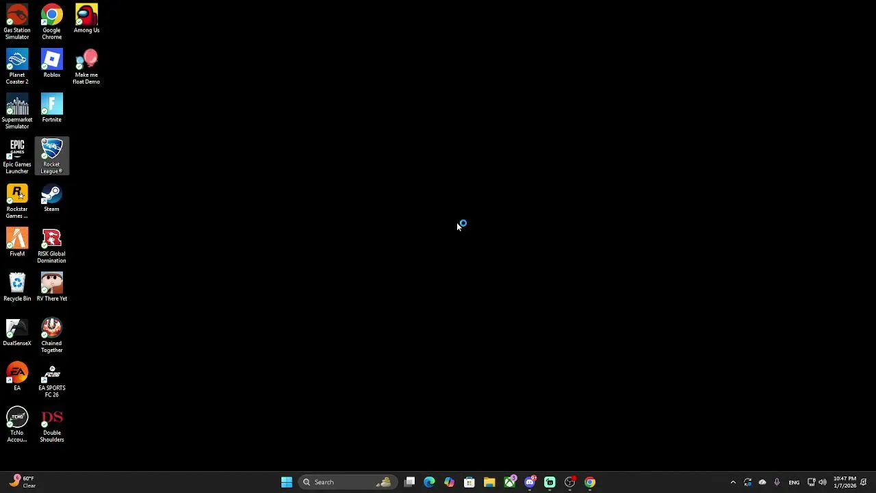Image resolution: width=876 pixels, height=493 pixels.
Task: Select the Supermarket Simulator shortcut
Action: point(17,112)
